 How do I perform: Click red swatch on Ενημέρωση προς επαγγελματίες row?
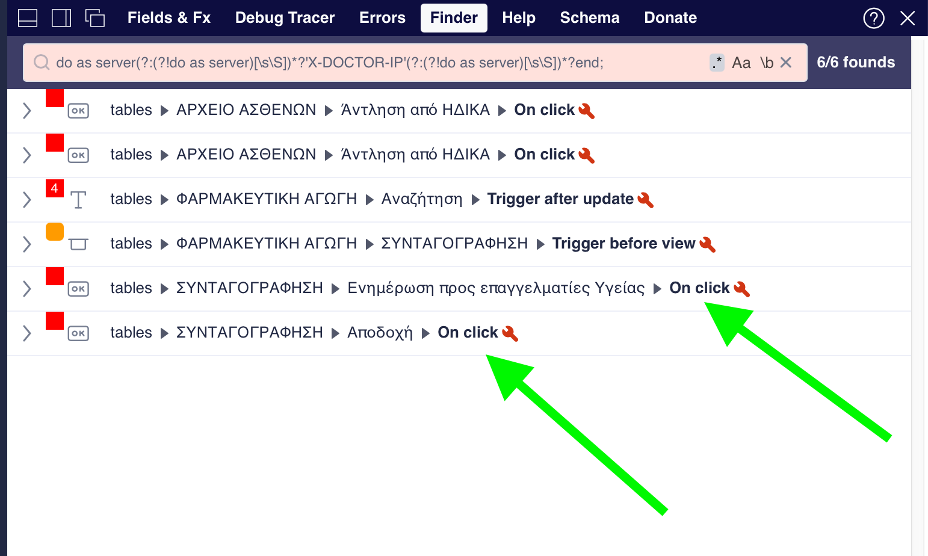[x=55, y=276]
